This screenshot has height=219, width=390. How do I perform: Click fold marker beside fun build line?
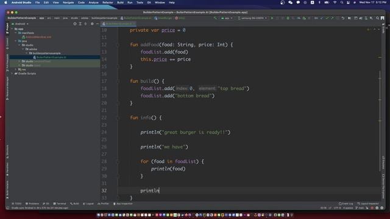click(x=118, y=81)
